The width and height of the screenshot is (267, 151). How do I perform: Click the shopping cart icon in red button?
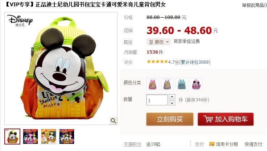pos(209,119)
